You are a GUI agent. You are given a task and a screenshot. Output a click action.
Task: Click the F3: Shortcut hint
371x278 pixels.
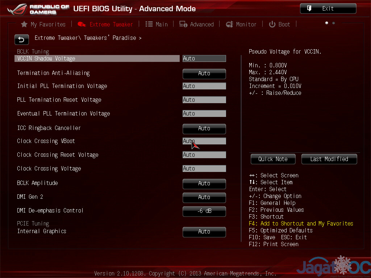click(x=266, y=217)
